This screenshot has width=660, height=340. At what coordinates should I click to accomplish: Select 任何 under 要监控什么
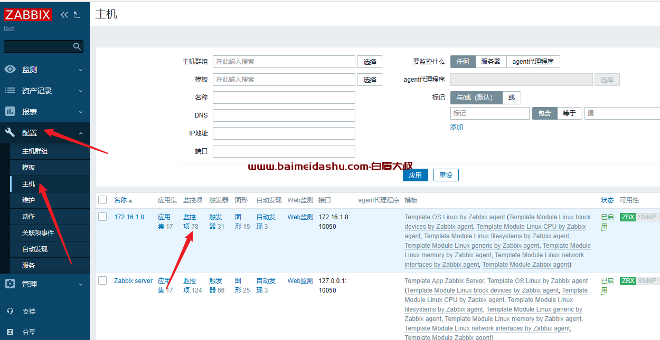pyautogui.click(x=463, y=62)
